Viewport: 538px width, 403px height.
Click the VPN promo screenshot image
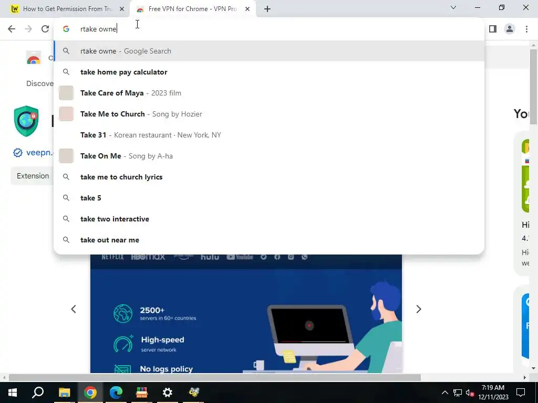click(x=246, y=314)
